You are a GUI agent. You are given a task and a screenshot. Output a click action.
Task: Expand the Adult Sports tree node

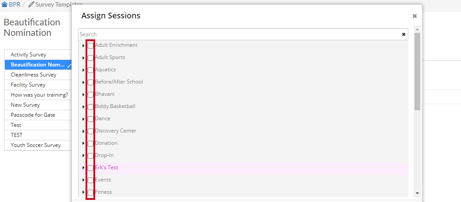pyautogui.click(x=83, y=58)
